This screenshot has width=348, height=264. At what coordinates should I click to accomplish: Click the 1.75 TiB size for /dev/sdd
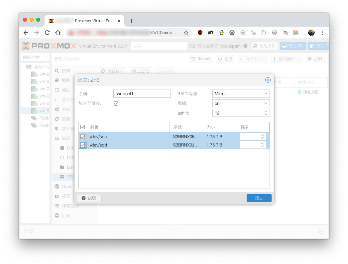pos(214,145)
